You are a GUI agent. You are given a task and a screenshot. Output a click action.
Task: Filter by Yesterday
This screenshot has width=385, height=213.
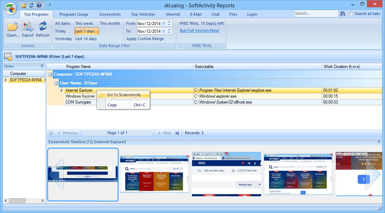tap(63, 39)
